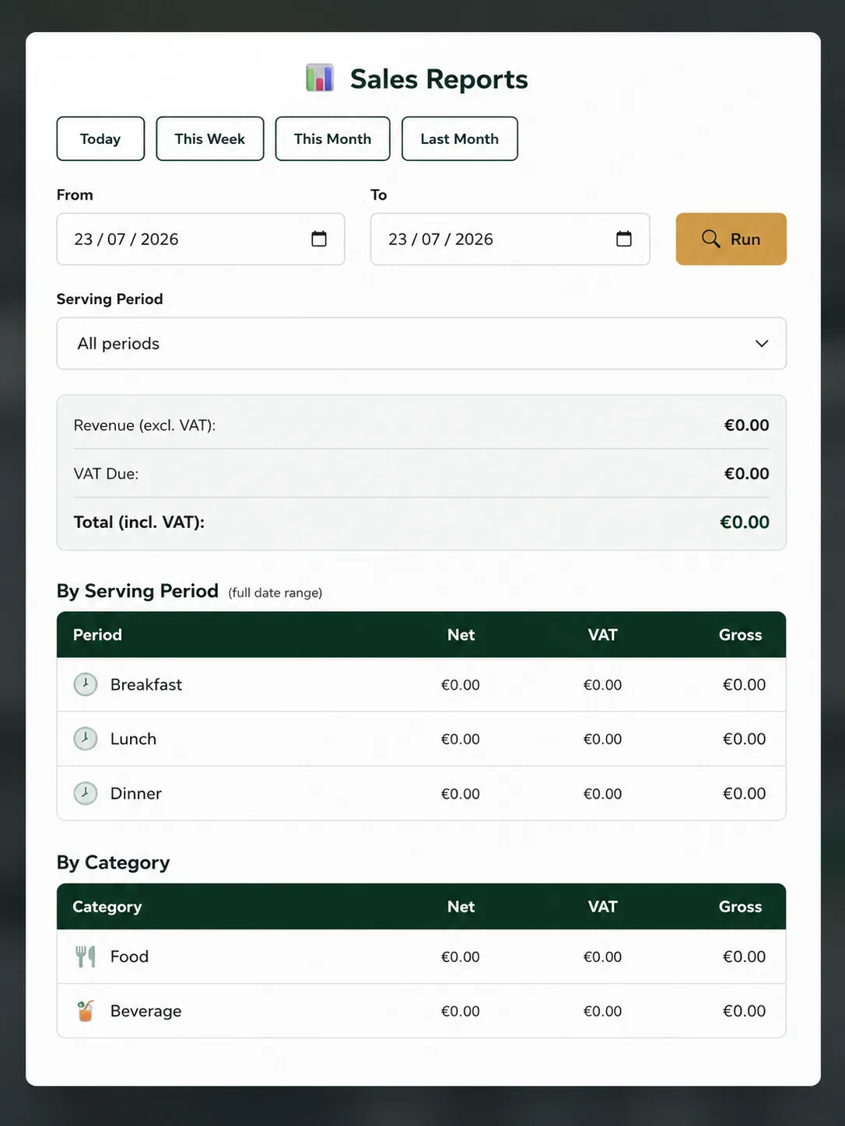The image size is (845, 1126).
Task: Click the Beverage row label
Action: tap(146, 1011)
